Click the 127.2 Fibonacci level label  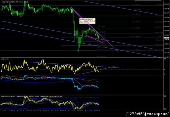(101, 56)
